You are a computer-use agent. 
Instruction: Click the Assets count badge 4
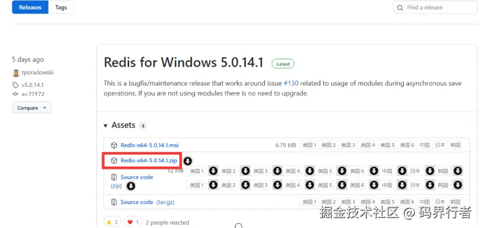[x=142, y=125]
